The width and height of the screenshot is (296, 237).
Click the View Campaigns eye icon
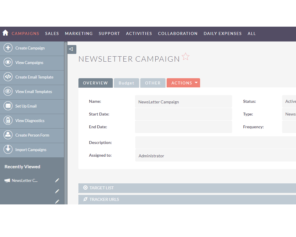coord(8,63)
